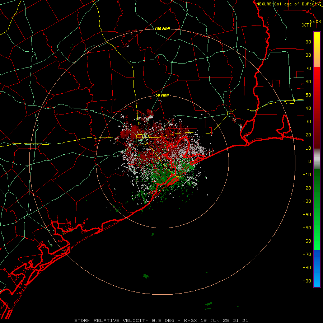The width and height of the screenshot is (323, 323).
Task: Click the 90 knot label on scale
Action: click(x=308, y=42)
